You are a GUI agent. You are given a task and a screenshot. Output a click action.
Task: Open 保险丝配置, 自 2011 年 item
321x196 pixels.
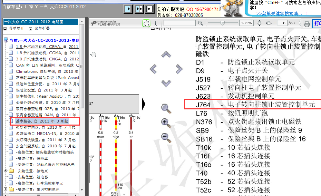tap(44, 90)
